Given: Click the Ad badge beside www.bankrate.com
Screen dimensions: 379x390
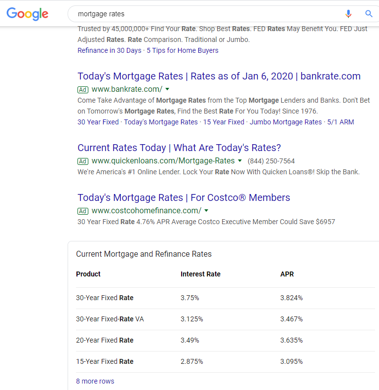Looking at the screenshot, I should (x=83, y=89).
